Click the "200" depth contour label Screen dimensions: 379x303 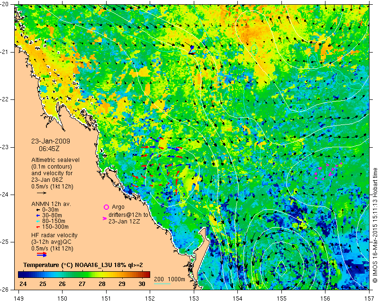(x=159, y=279)
